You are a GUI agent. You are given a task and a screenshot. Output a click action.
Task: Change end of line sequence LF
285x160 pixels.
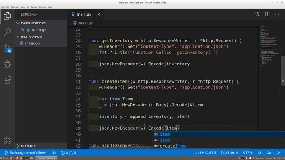[x=259, y=153]
